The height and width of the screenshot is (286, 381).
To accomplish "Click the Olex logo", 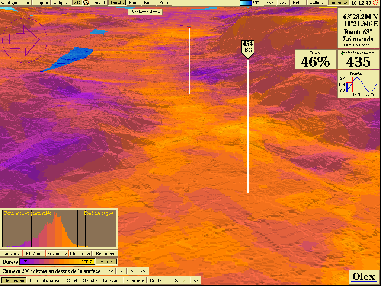I will tap(364, 277).
